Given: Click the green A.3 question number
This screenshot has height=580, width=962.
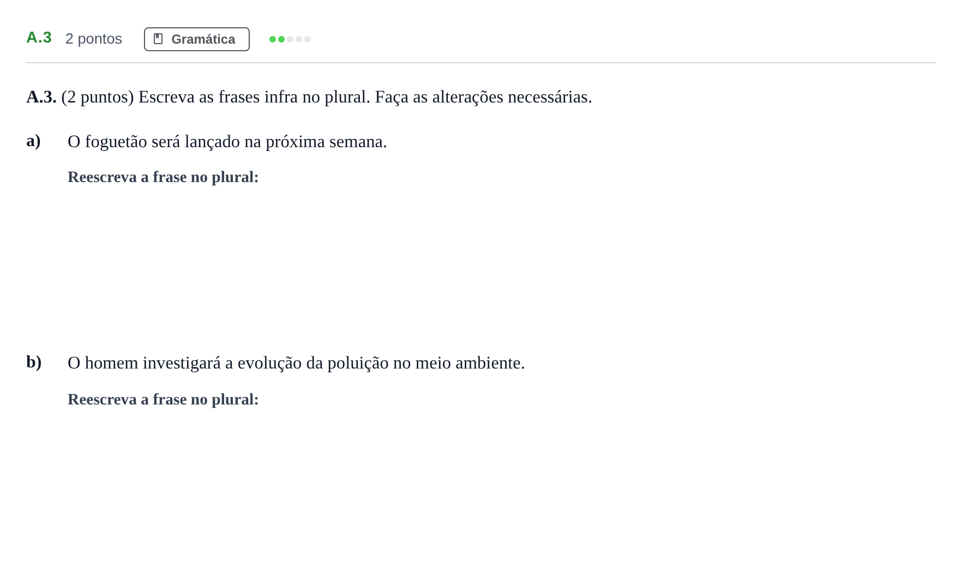Looking at the screenshot, I should point(39,38).
